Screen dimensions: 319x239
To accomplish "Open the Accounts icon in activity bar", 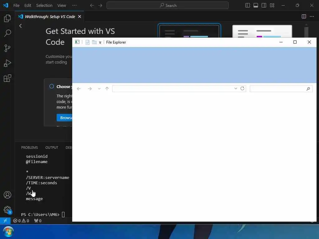I will (7, 195).
